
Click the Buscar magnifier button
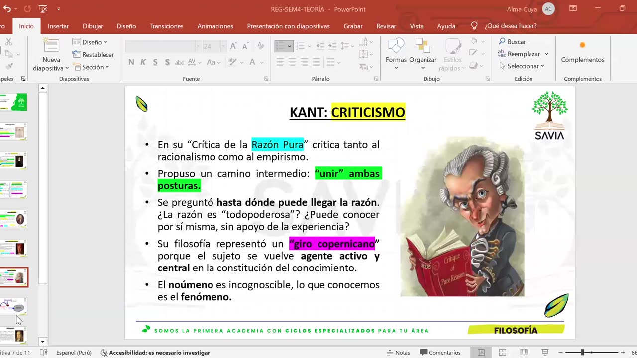tap(512, 42)
